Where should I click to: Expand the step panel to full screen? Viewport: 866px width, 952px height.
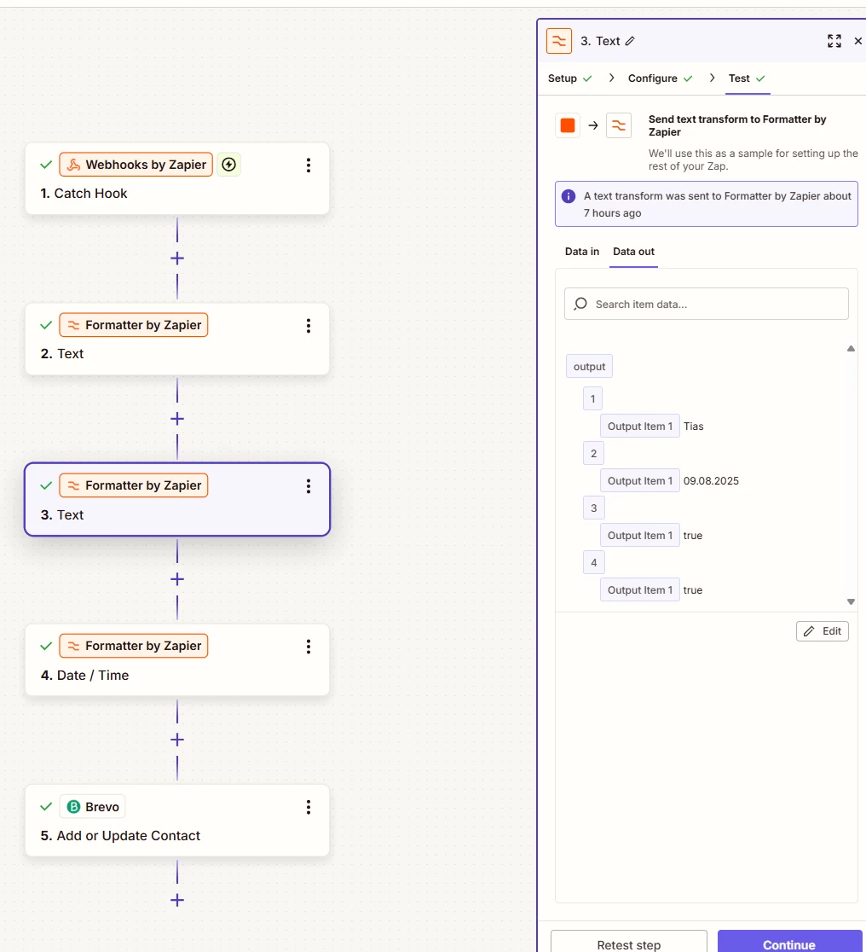pos(834,41)
